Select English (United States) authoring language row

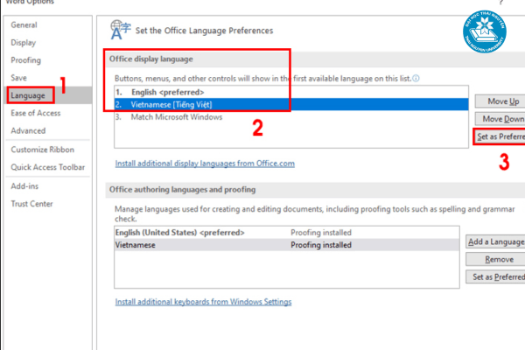(287, 233)
